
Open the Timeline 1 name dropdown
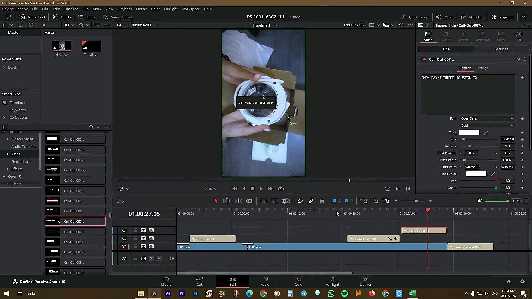276,25
